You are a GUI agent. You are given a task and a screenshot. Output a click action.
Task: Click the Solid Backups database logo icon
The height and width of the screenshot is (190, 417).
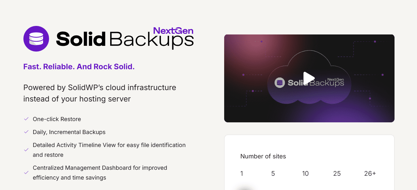(x=36, y=39)
